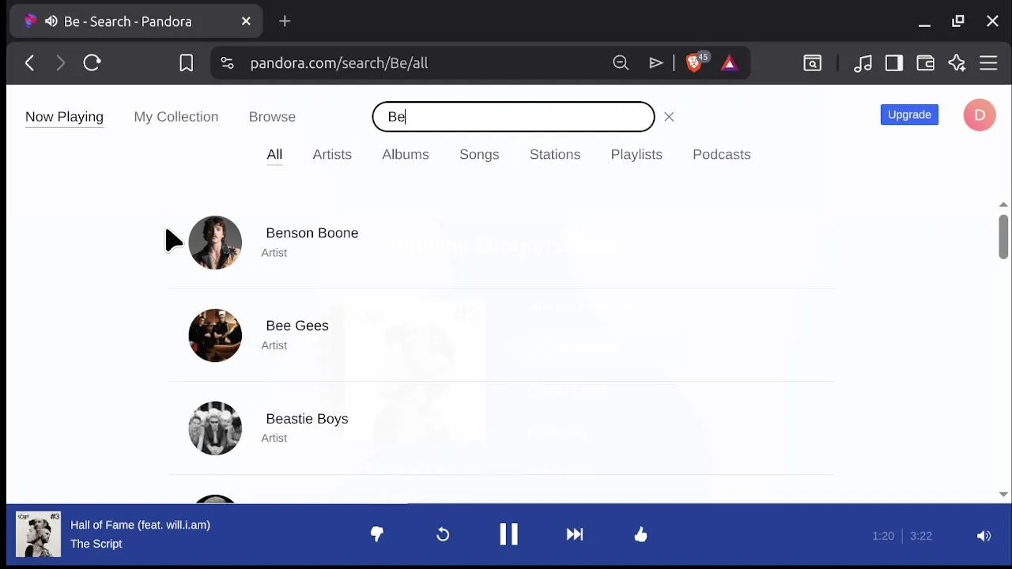The image size is (1012, 569).
Task: Click the total duration 3:22
Action: click(920, 536)
